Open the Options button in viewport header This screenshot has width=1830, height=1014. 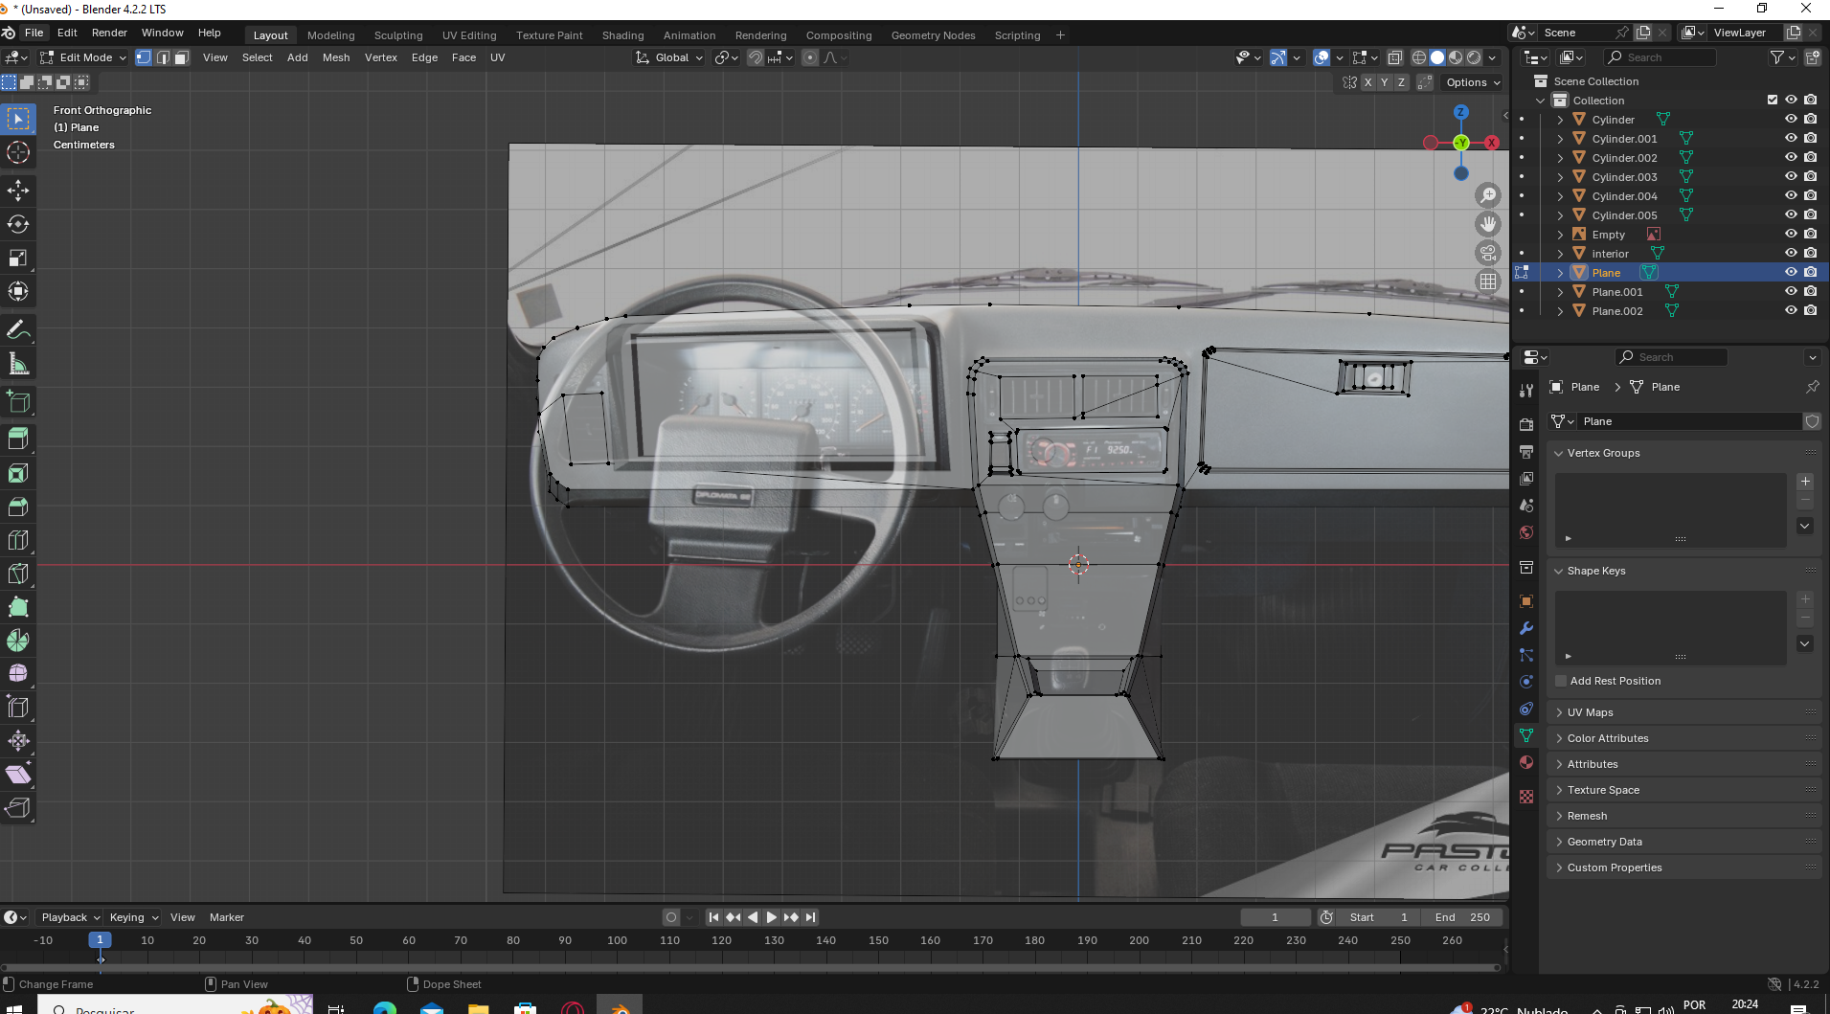pyautogui.click(x=1472, y=82)
